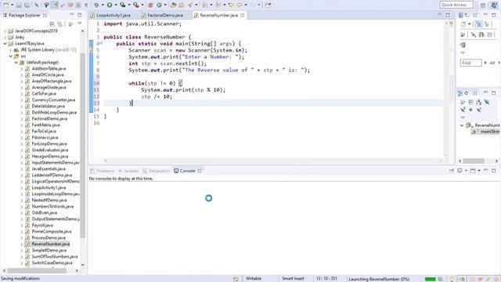Open the Declaration tab
The height and width of the screenshot is (282, 501).
click(157, 171)
